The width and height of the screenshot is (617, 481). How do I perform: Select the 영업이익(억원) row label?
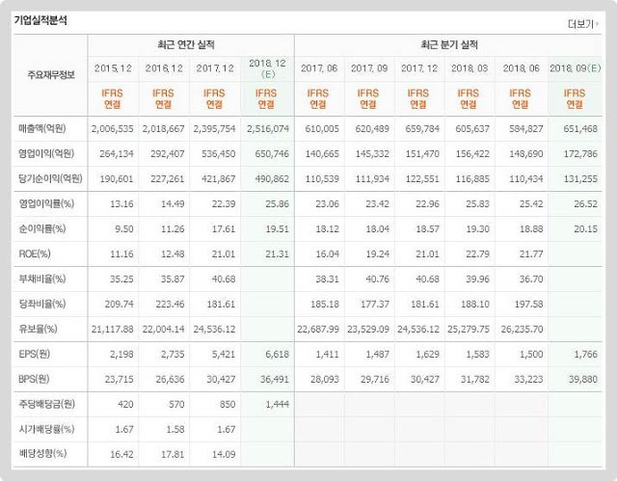46,153
